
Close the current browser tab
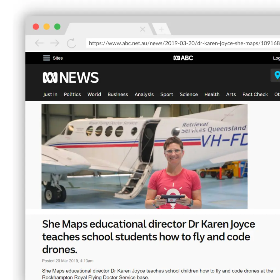142,29
